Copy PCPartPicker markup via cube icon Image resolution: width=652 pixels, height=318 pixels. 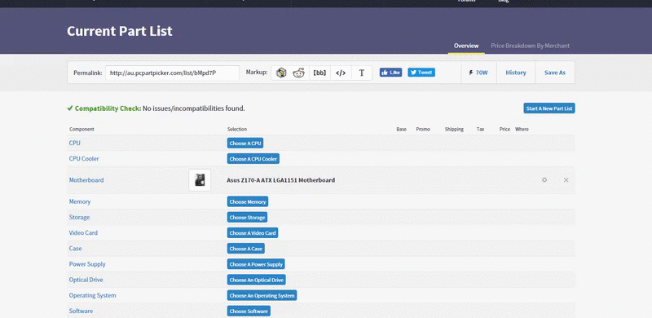281,73
